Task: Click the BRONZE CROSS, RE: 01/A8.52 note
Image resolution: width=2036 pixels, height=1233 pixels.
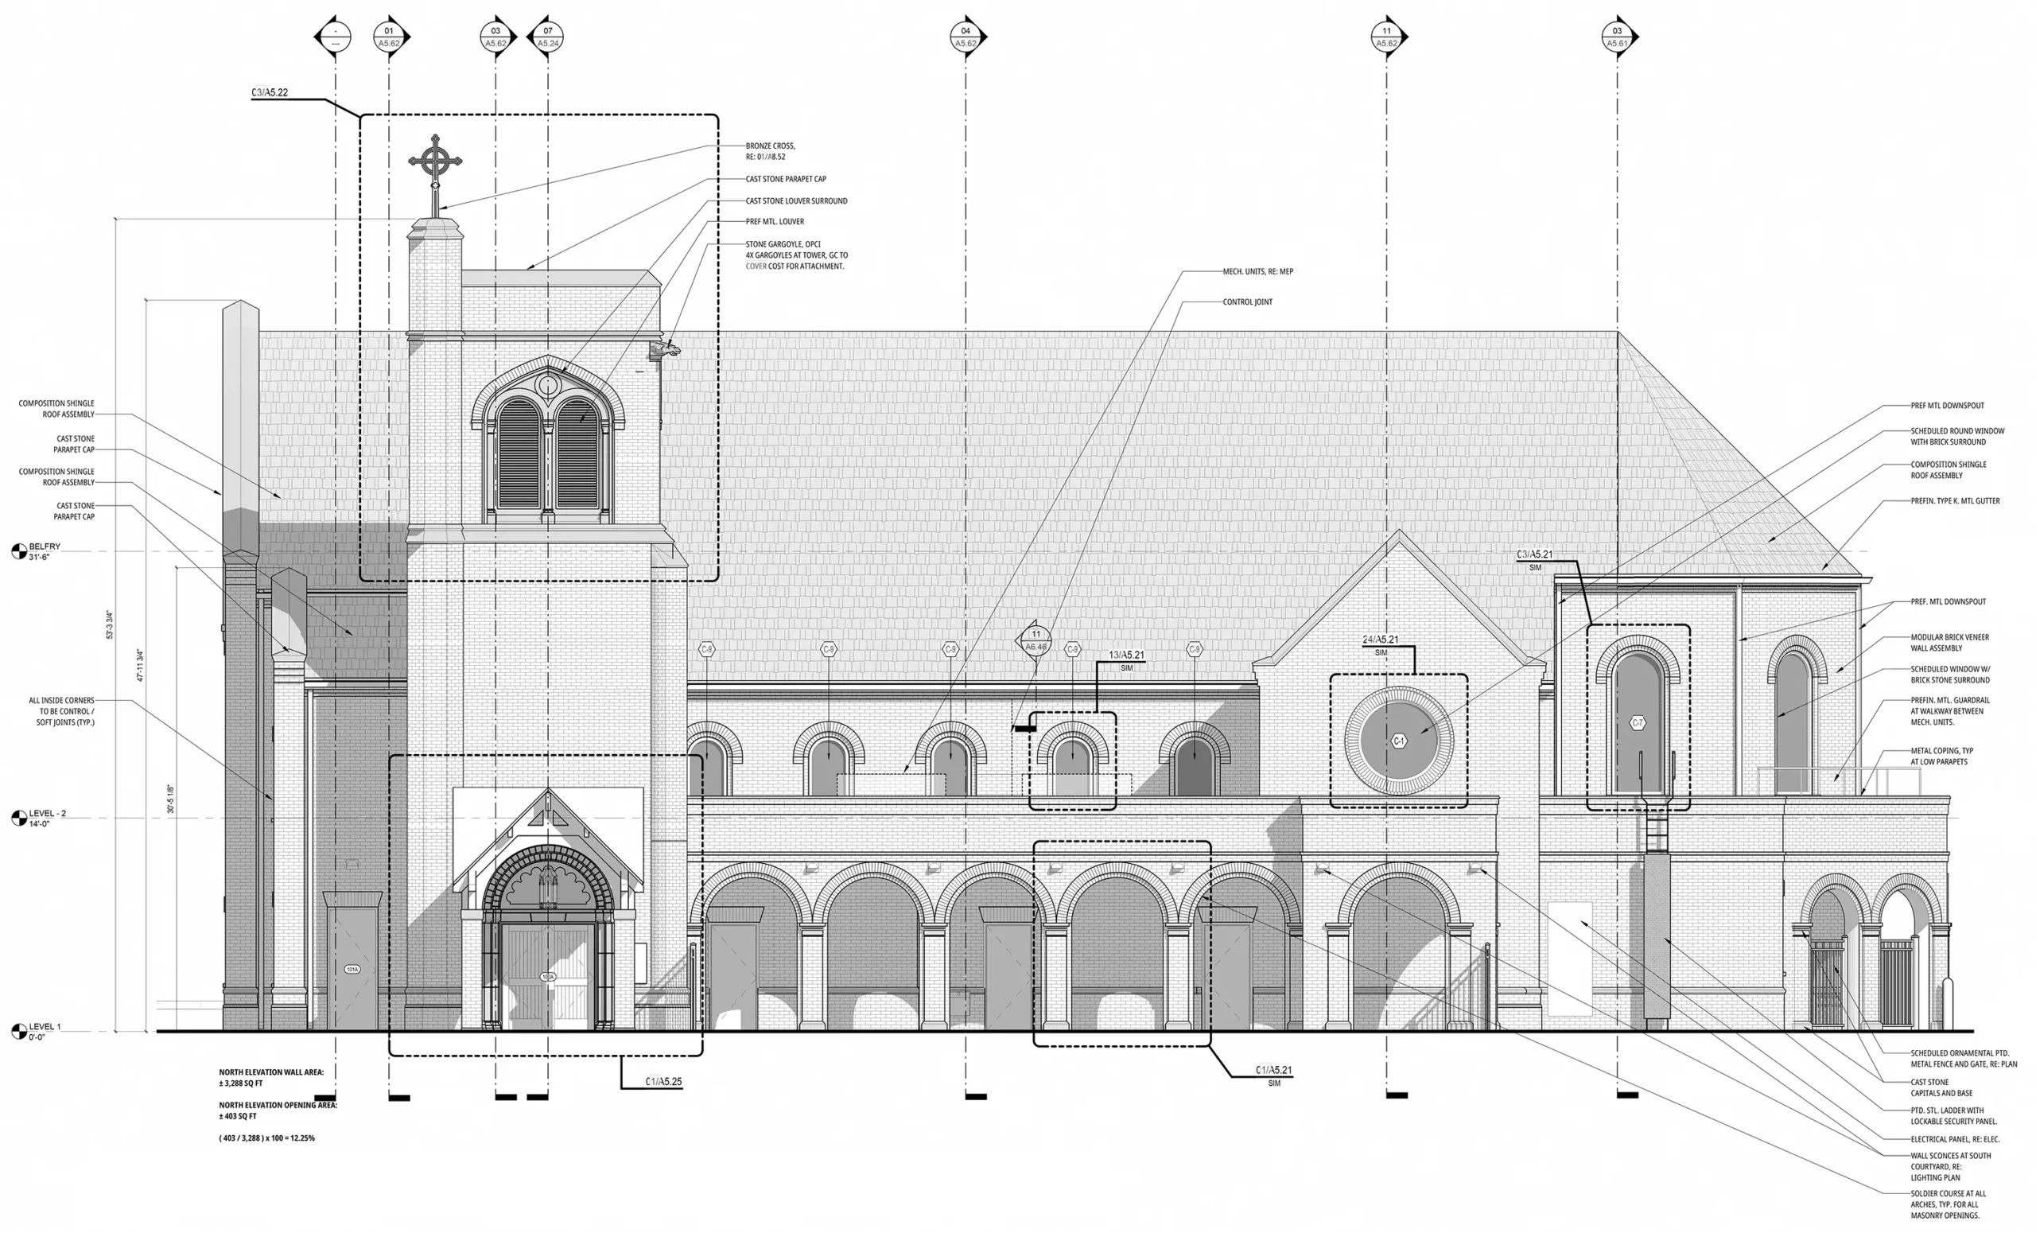Action: pos(770,151)
